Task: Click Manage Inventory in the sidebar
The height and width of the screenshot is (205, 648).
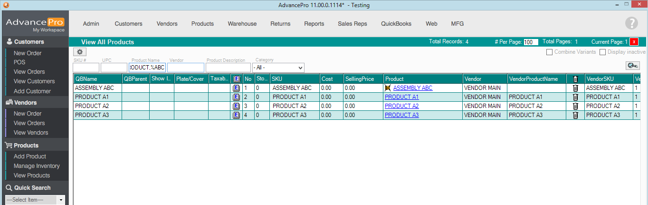Action: 37,166
